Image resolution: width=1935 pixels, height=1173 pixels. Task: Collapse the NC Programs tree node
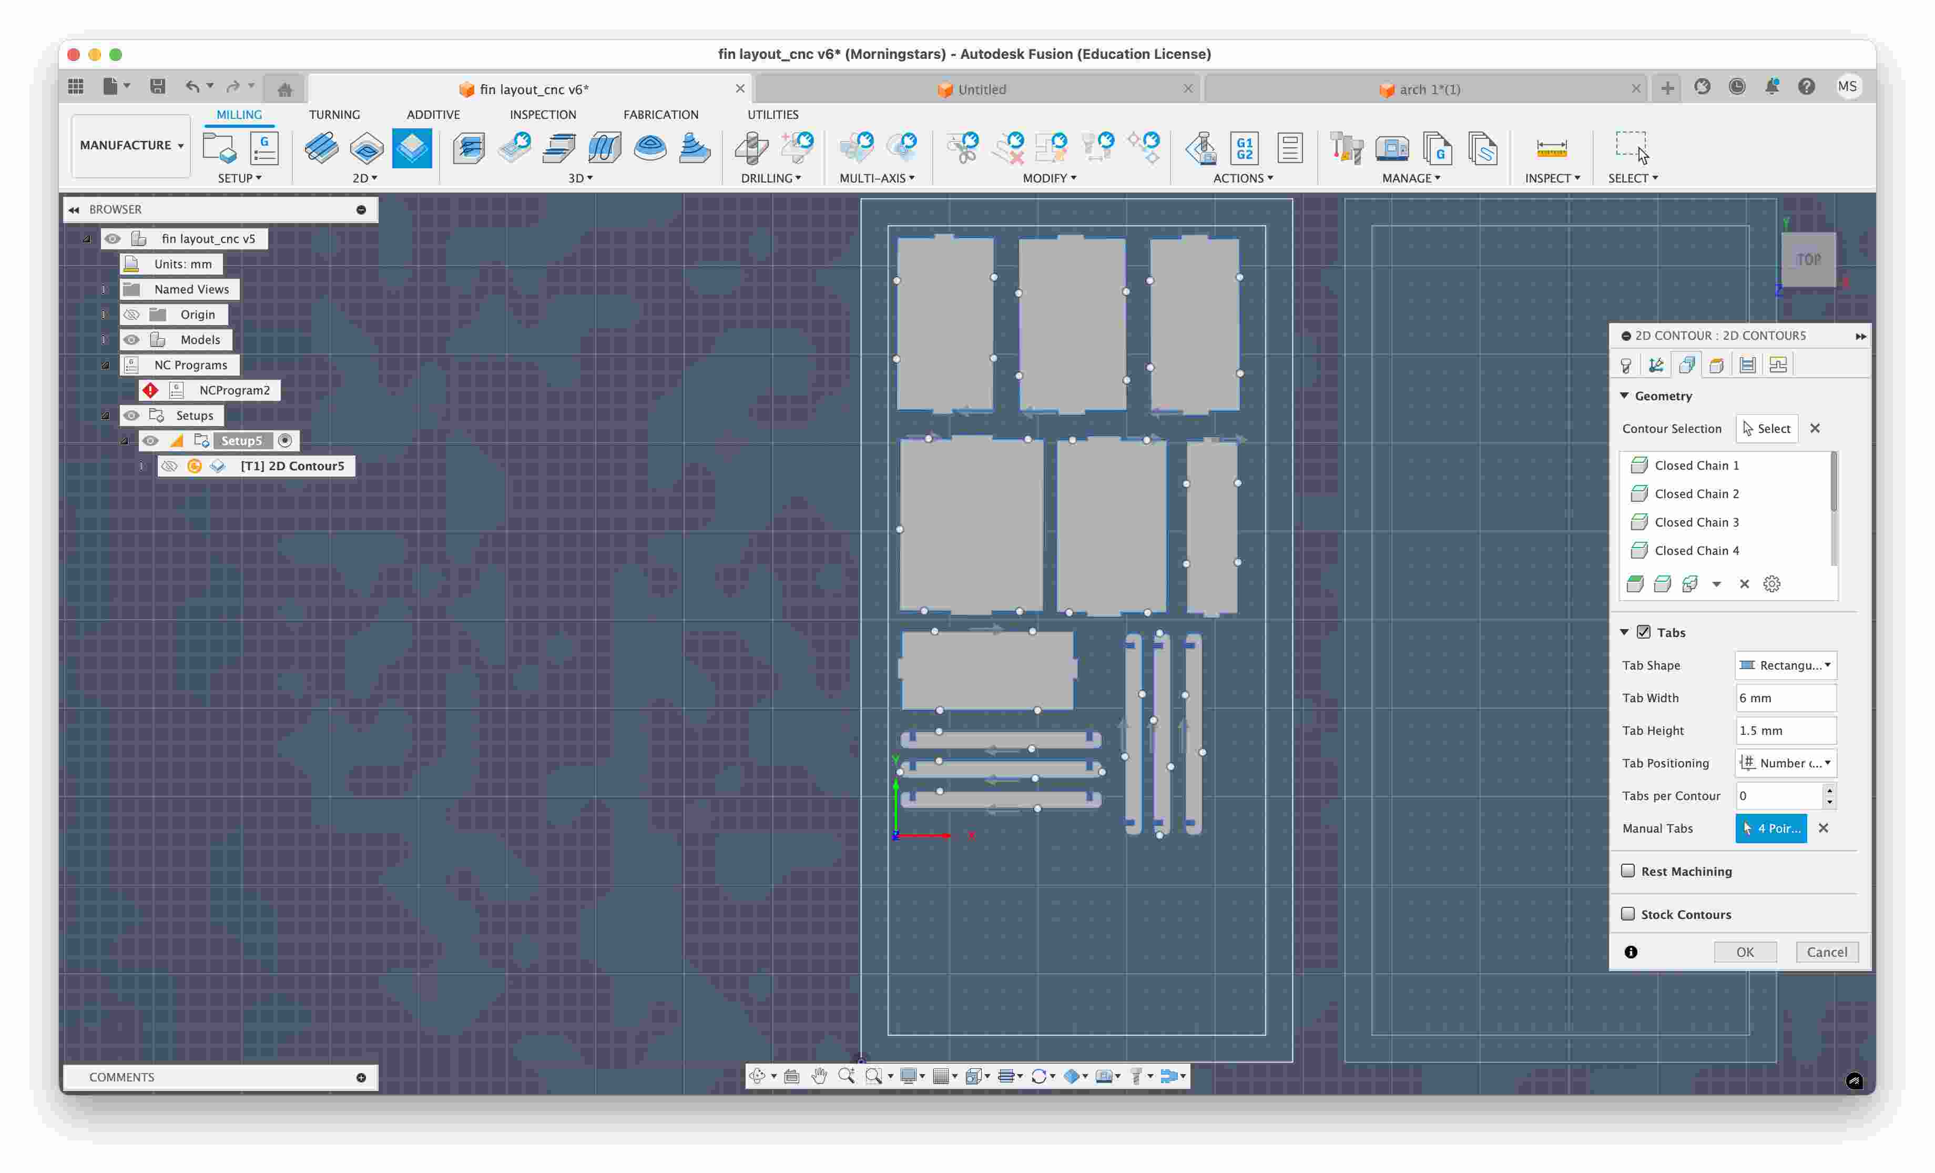coord(105,366)
